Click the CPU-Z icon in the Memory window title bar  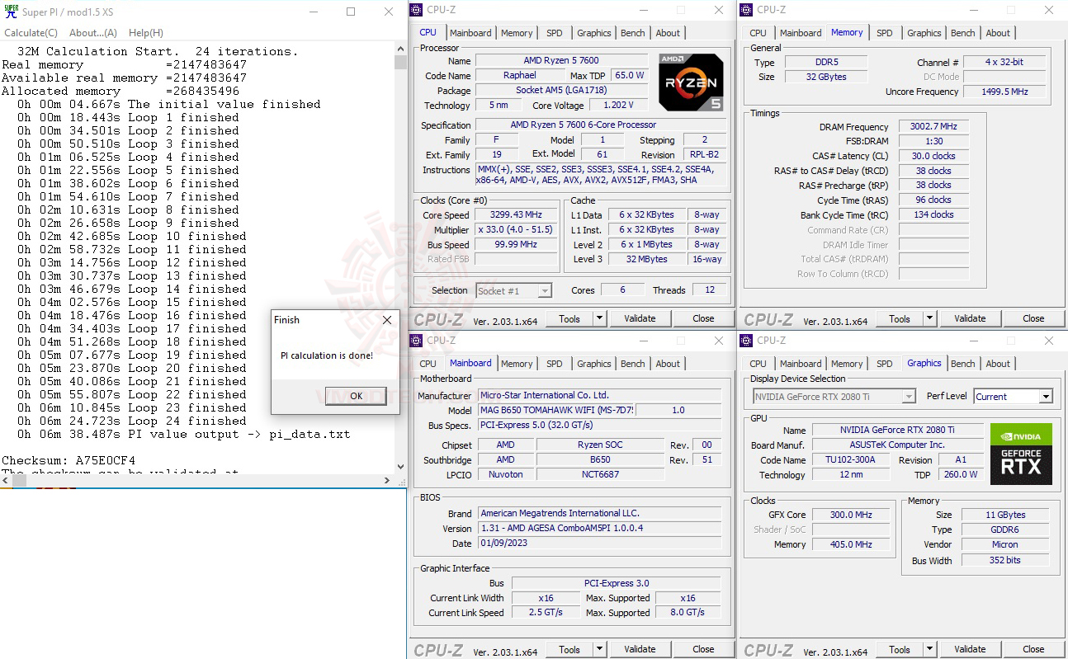point(748,10)
